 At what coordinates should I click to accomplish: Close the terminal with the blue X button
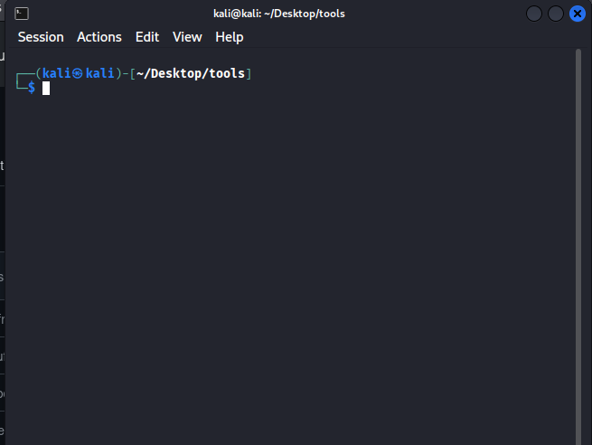(578, 14)
